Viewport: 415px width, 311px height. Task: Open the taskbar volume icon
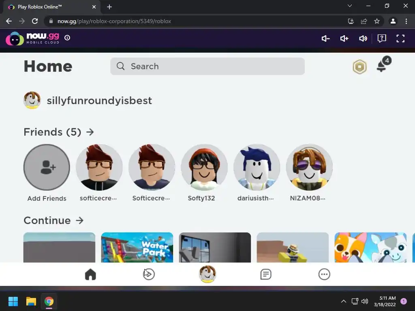click(365, 301)
